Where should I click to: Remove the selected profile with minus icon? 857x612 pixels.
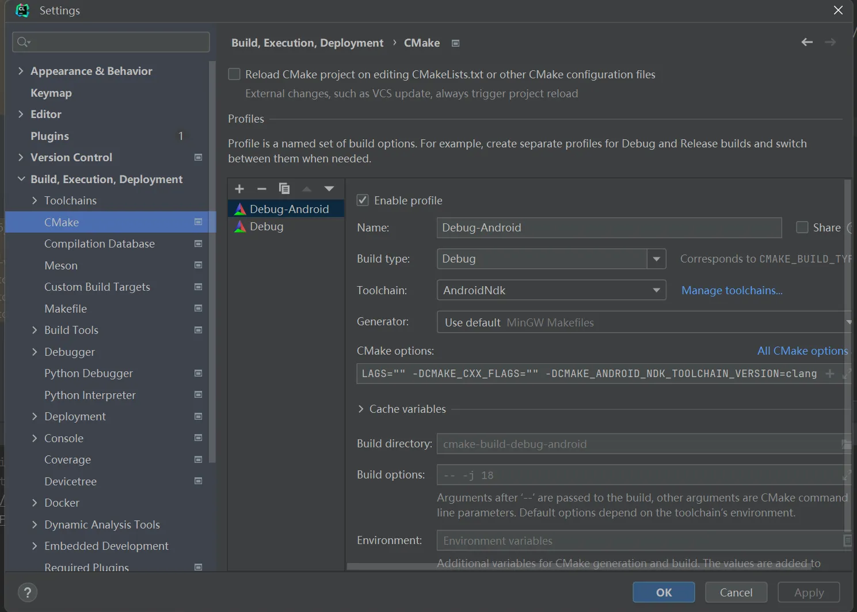tap(262, 189)
